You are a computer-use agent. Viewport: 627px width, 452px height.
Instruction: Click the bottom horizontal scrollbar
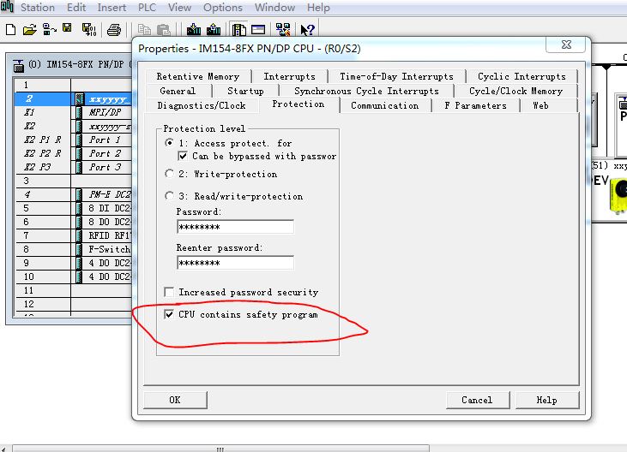220,449
